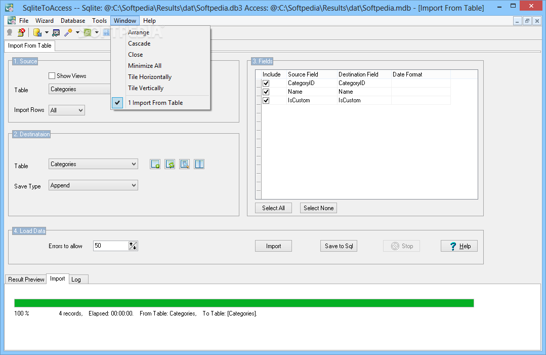Choose Tile Horizontally from the Window menu
The image size is (546, 355).
(x=160, y=77)
